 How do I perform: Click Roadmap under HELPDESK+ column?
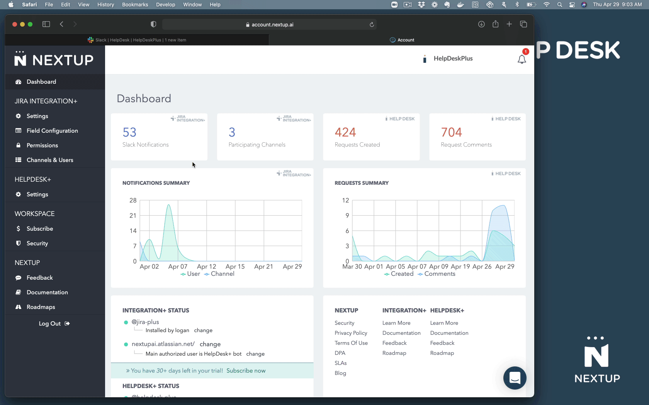click(x=442, y=353)
